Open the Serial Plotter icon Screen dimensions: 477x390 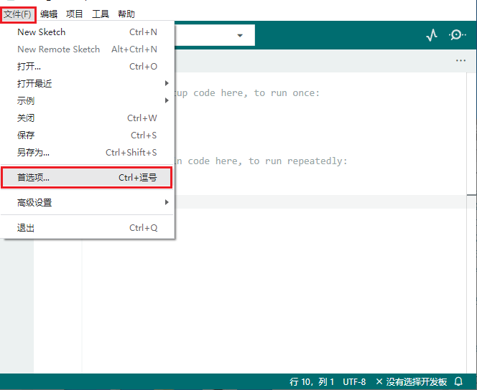point(432,35)
